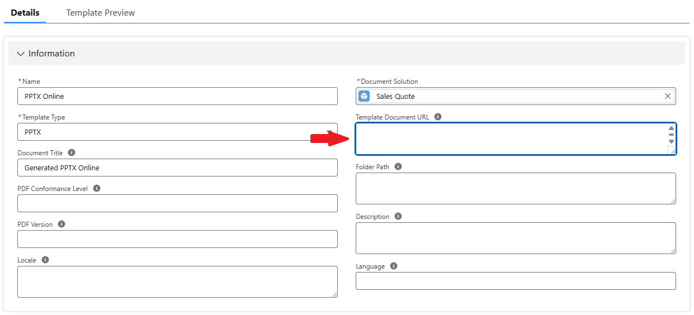The width and height of the screenshot is (694, 315).
Task: Click the Language input field
Action: click(x=516, y=281)
